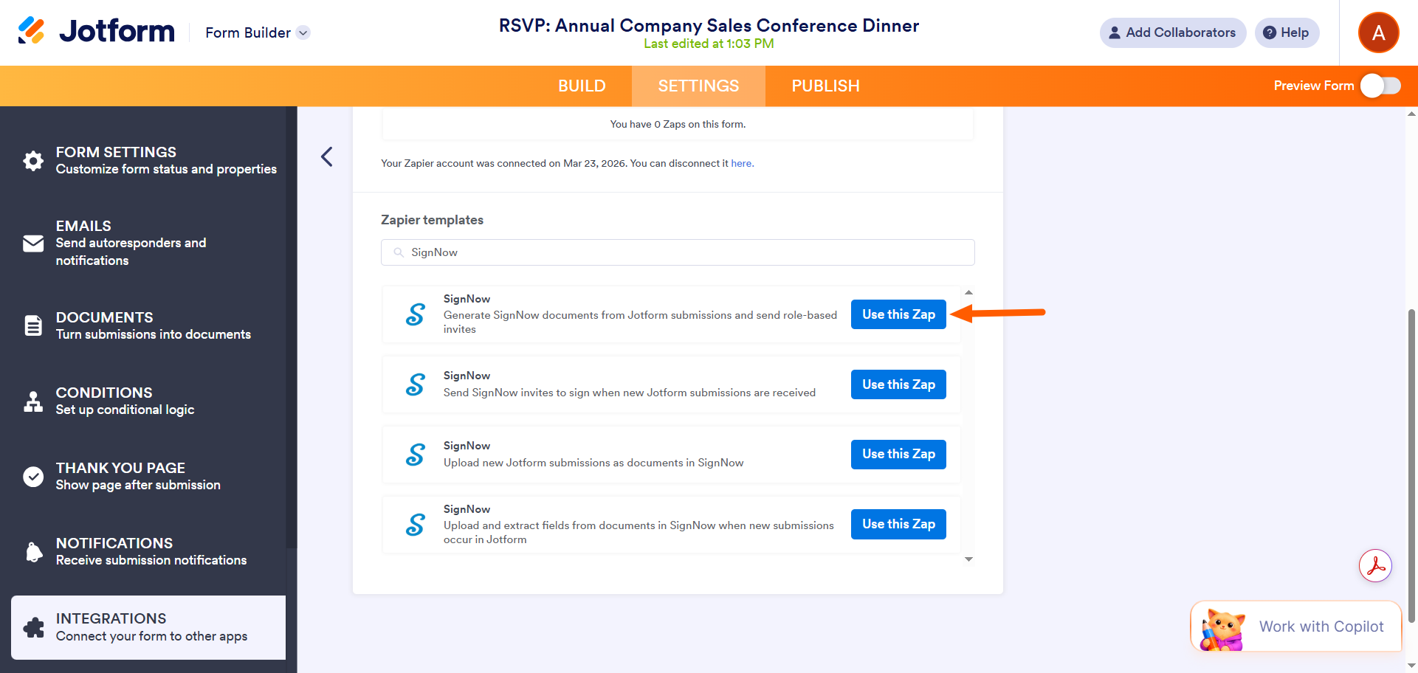
Task: Go back with the left chevron arrow
Action: [327, 156]
